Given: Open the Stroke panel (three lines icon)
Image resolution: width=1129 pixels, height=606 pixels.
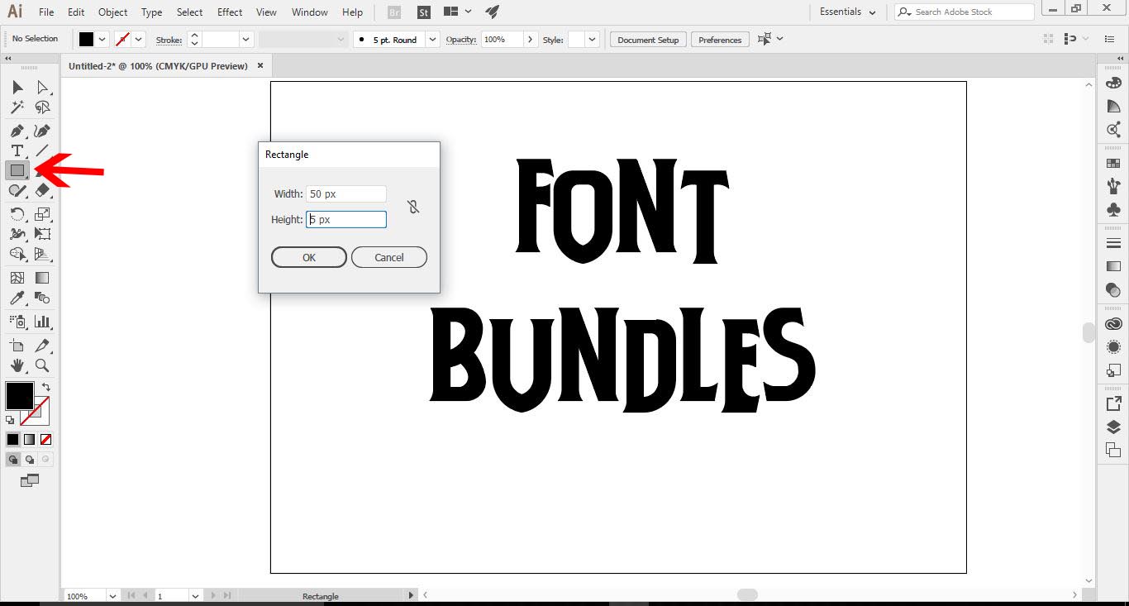Looking at the screenshot, I should [1113, 243].
